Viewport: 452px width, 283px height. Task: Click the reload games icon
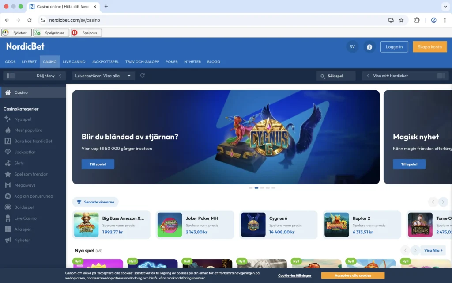(142, 76)
